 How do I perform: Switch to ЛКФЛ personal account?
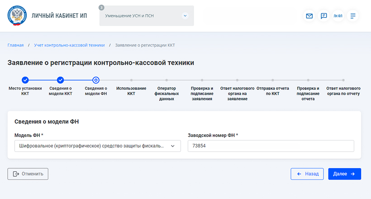click(338, 16)
